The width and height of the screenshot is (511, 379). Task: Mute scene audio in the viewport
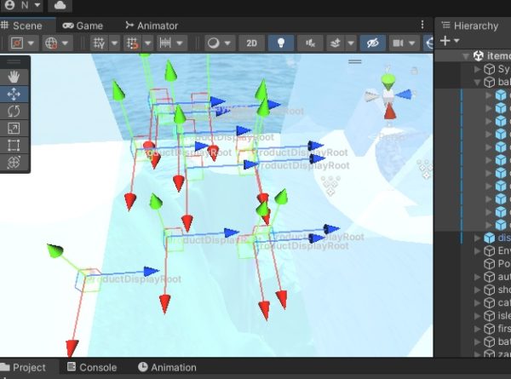tap(310, 43)
